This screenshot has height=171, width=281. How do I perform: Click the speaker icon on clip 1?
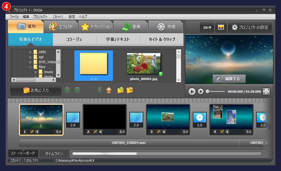(x=37, y=132)
